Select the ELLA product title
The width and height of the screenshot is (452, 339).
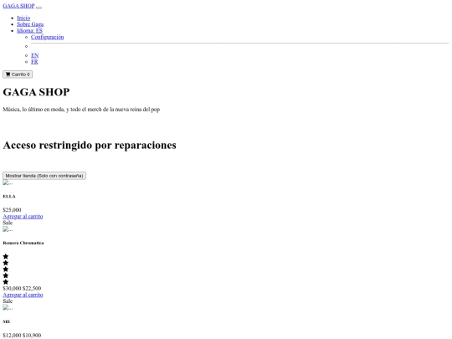pyautogui.click(x=9, y=197)
